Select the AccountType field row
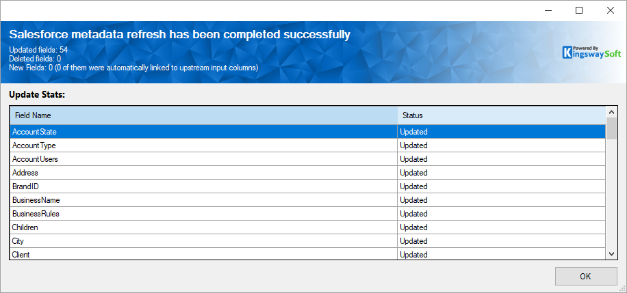The width and height of the screenshot is (627, 293). click(x=307, y=145)
